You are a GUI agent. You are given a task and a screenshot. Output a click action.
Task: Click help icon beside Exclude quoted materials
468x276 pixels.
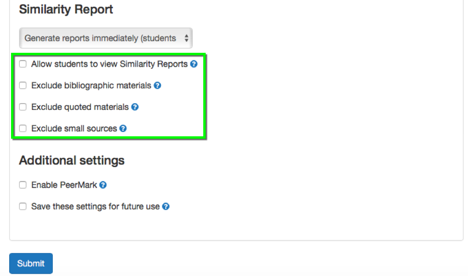(x=135, y=107)
